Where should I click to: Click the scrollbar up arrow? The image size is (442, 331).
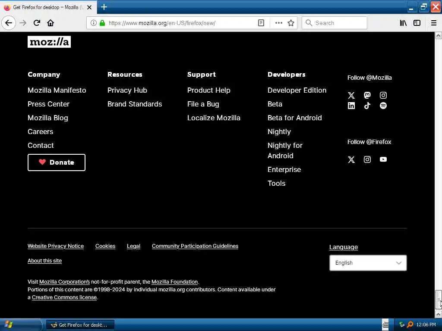pos(439,36)
